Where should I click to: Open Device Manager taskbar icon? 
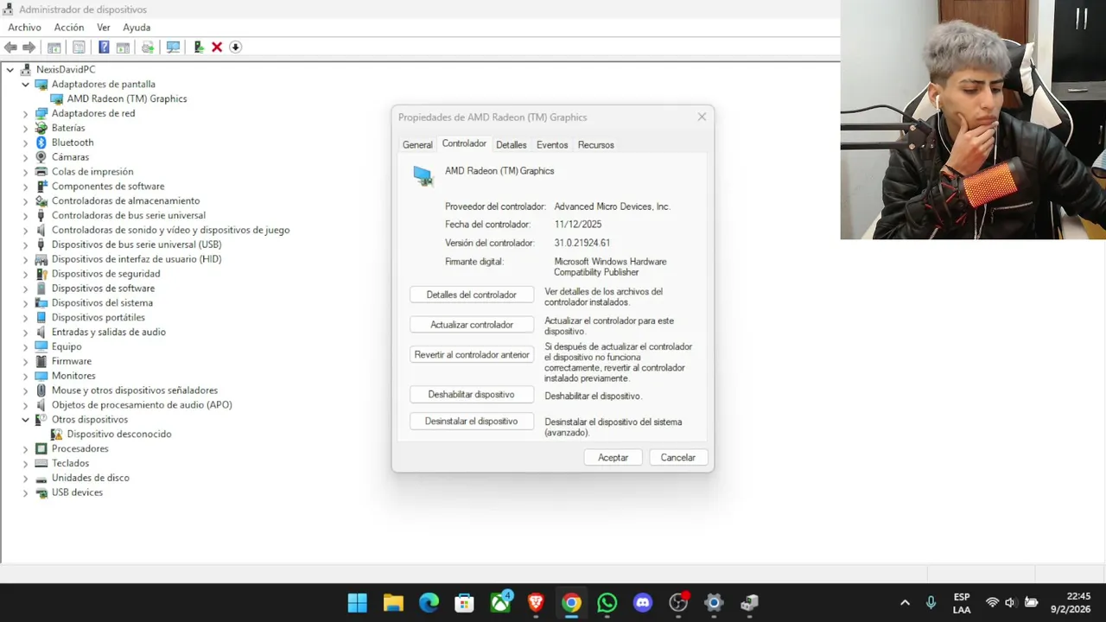click(749, 603)
